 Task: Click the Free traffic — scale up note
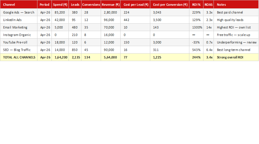click(236, 35)
